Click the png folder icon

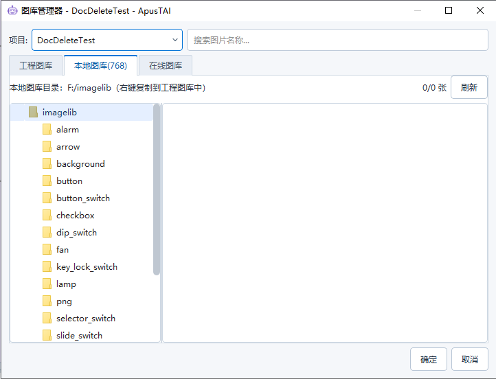(x=47, y=301)
